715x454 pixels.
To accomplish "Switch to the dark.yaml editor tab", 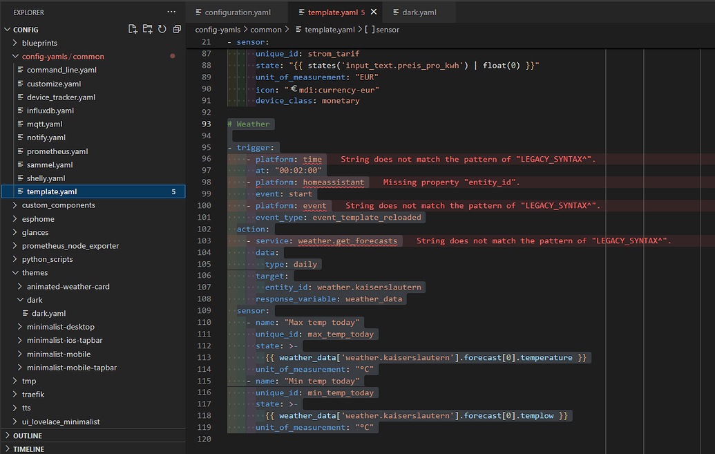I will (x=419, y=12).
